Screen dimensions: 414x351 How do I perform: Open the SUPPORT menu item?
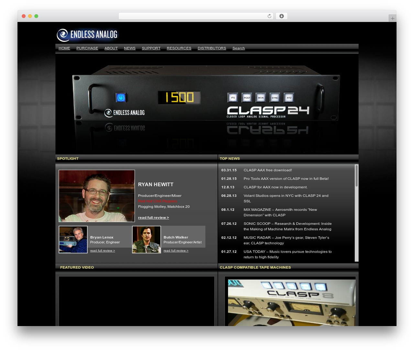151,48
